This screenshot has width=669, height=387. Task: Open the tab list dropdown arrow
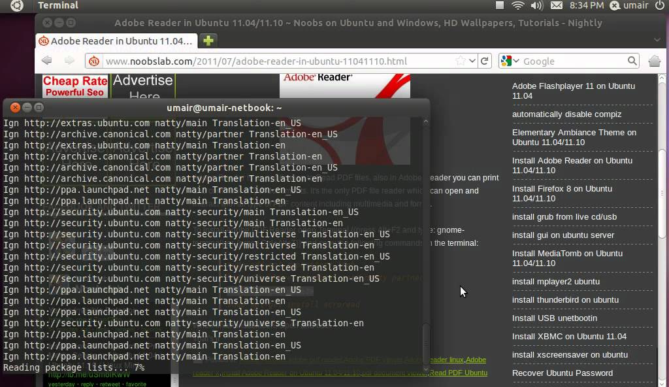click(657, 40)
